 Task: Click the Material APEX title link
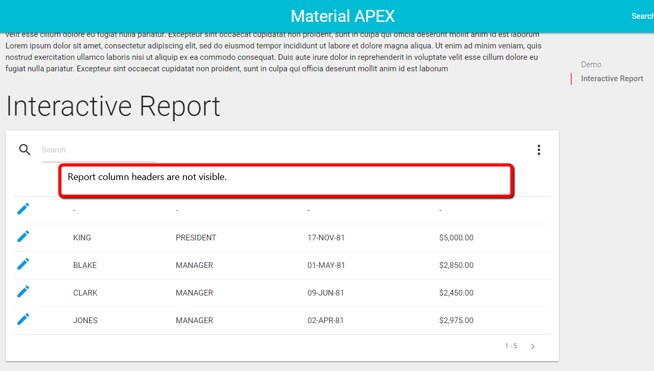coord(342,16)
